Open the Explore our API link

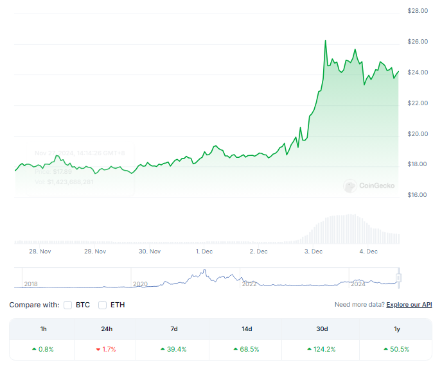click(x=409, y=305)
